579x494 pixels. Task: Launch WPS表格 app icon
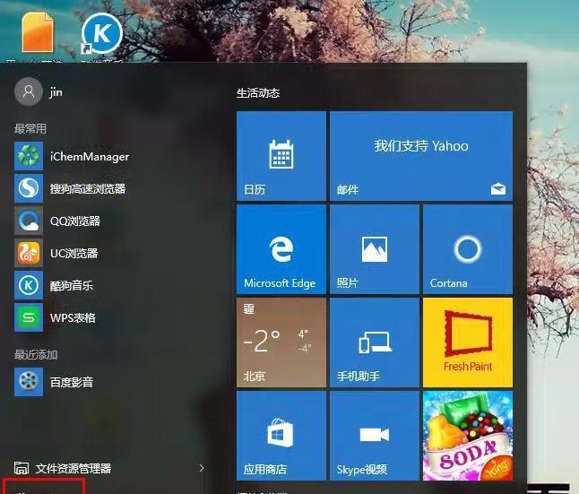[29, 317]
